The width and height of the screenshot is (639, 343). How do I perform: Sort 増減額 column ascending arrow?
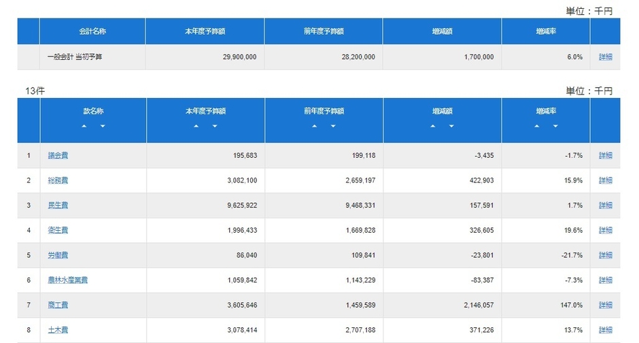pyautogui.click(x=434, y=127)
